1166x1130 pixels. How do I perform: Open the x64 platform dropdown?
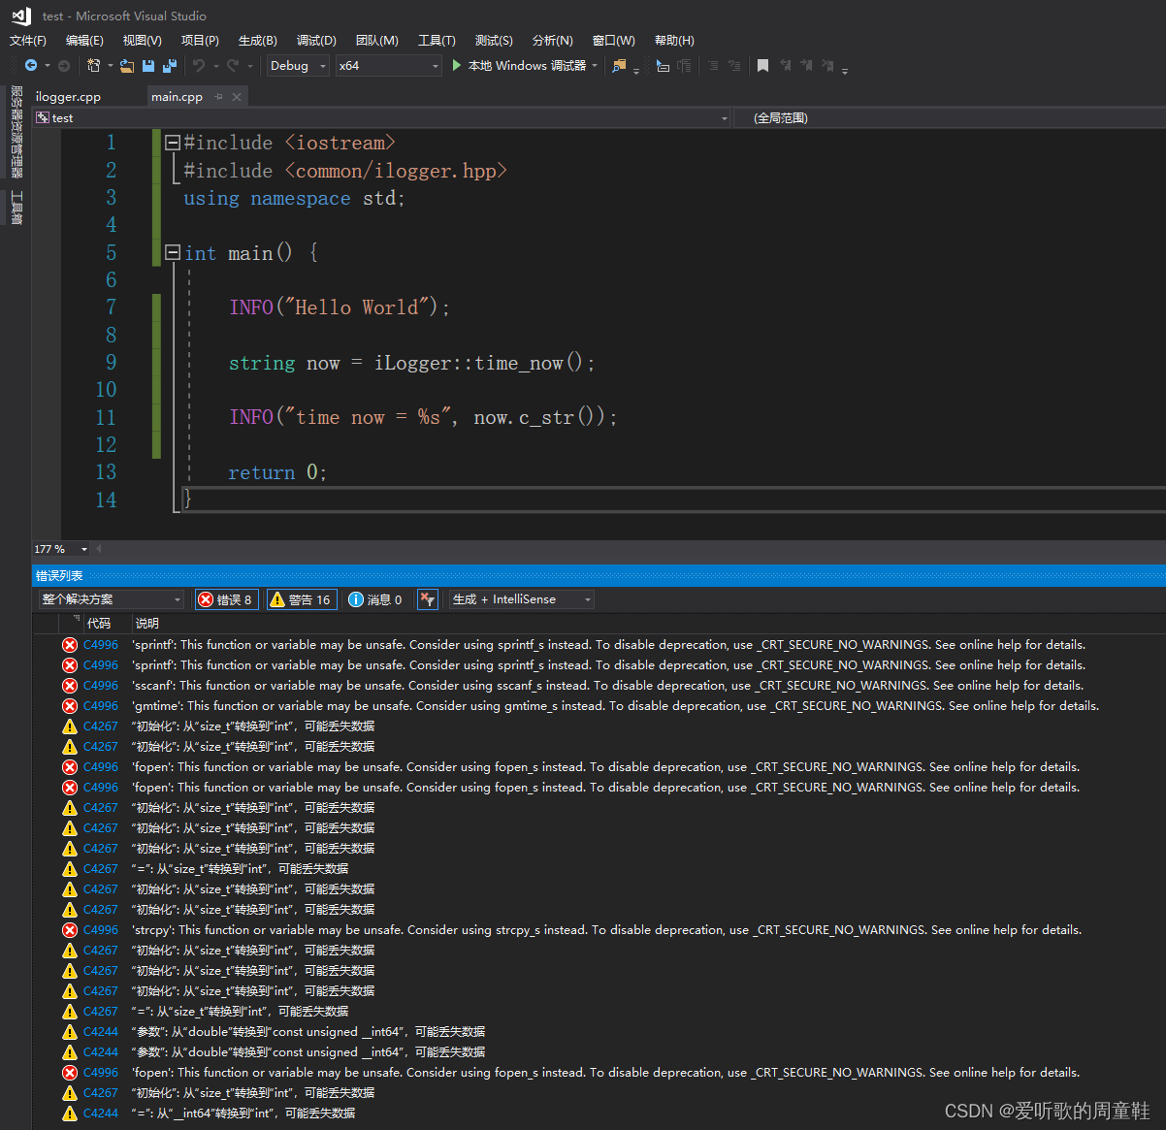pyautogui.click(x=388, y=65)
